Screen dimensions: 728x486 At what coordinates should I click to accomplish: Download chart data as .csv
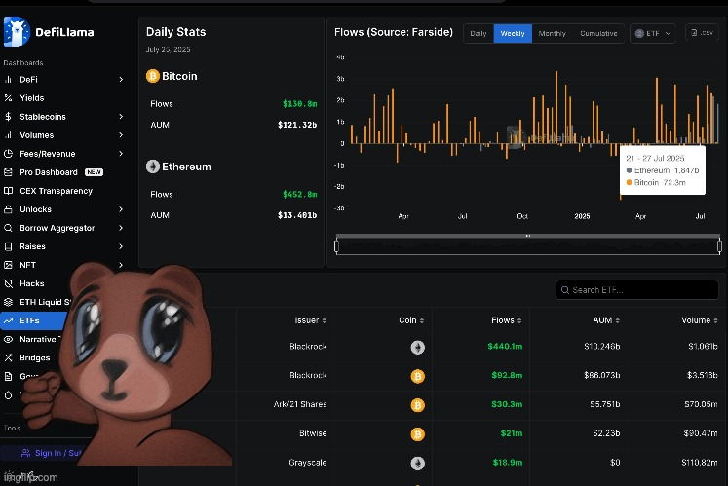click(702, 33)
